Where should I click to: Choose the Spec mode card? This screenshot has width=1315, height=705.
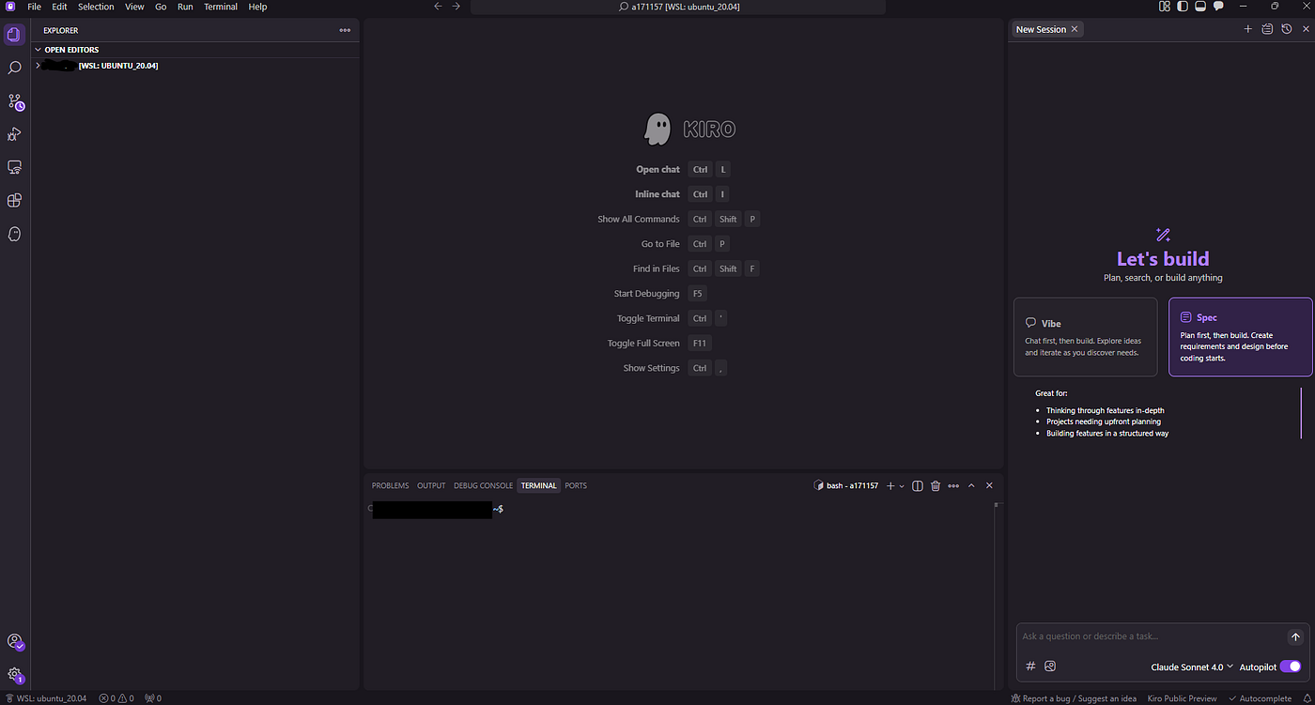tap(1240, 337)
